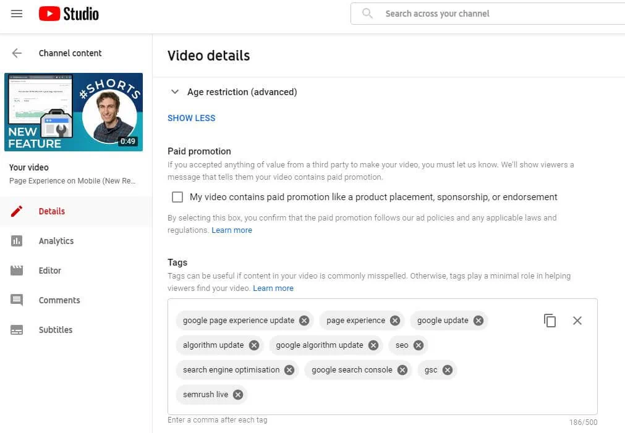Image resolution: width=625 pixels, height=433 pixels.
Task: Click the Subtitles icon
Action: pos(16,330)
